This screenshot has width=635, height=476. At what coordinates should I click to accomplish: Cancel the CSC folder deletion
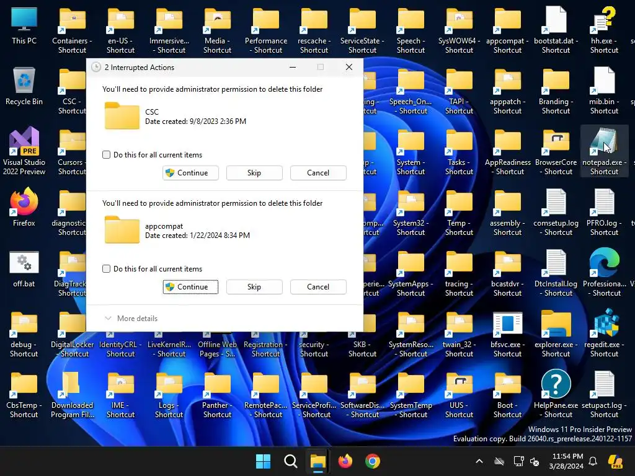coord(318,173)
